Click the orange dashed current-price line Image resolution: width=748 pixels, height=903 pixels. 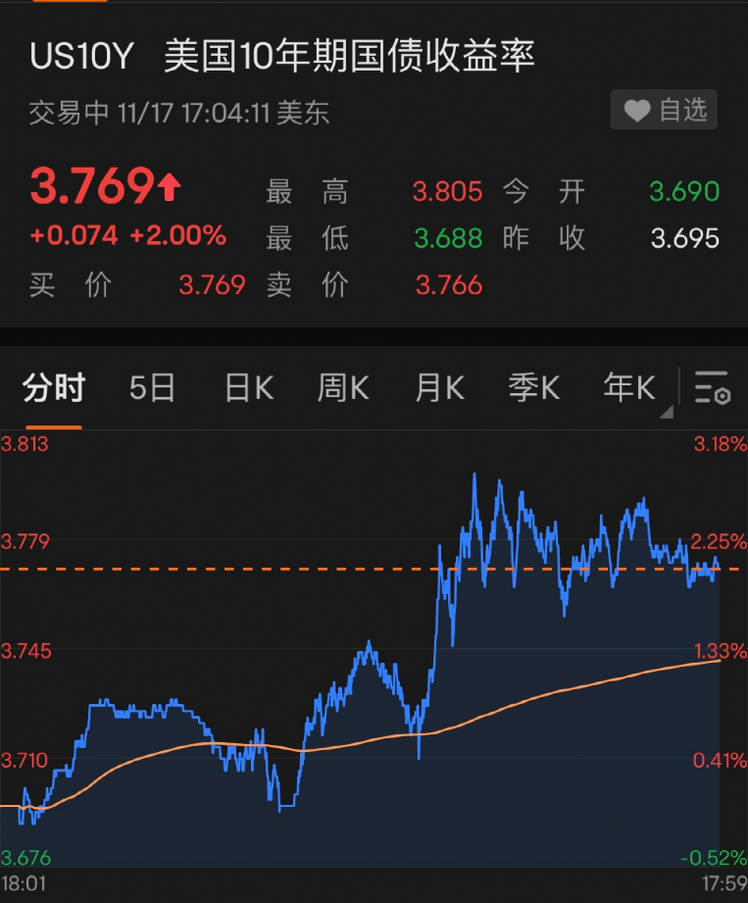coord(369,569)
